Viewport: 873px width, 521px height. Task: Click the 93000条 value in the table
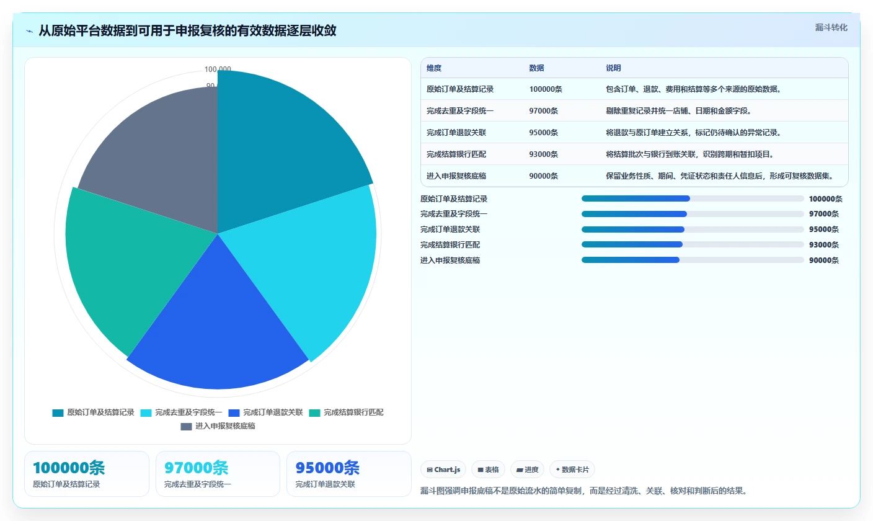(544, 154)
